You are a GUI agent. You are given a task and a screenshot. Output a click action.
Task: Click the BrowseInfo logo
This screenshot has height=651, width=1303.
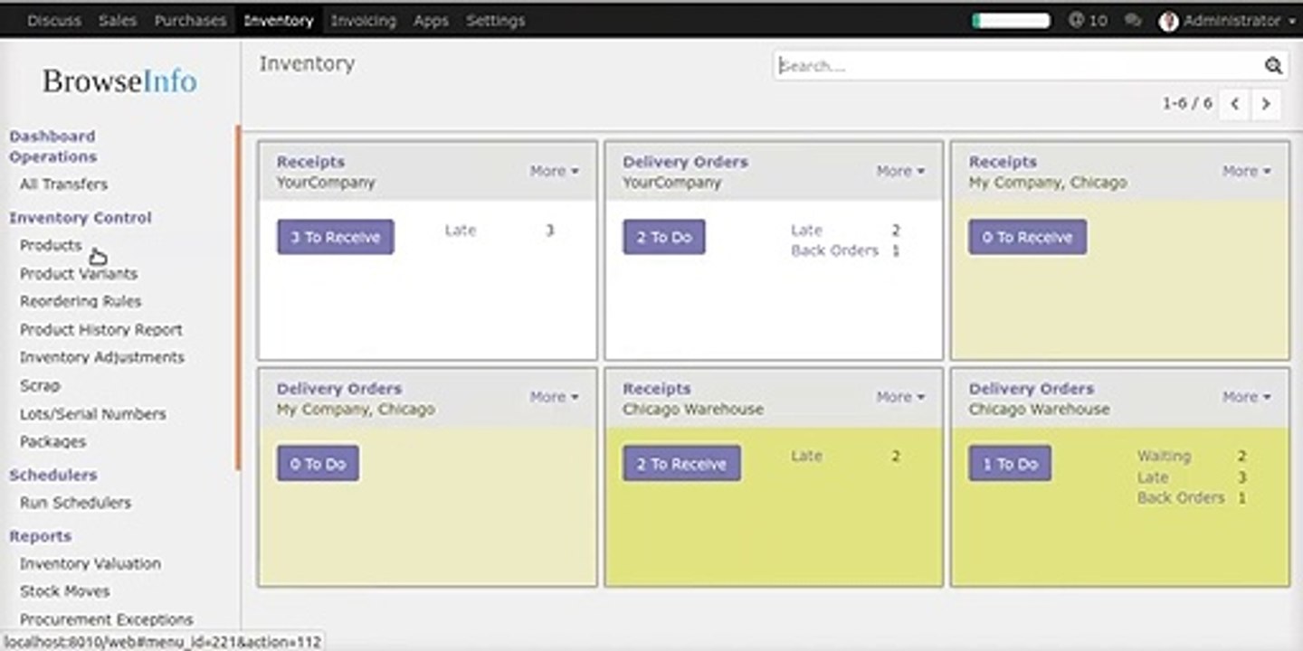click(x=119, y=81)
